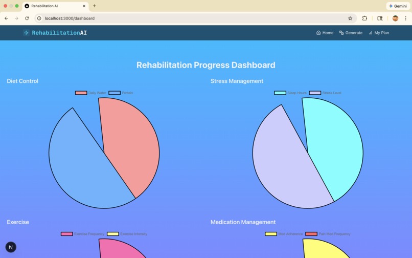Click the Exercise section heading
This screenshot has height=258, width=412.
point(18,222)
